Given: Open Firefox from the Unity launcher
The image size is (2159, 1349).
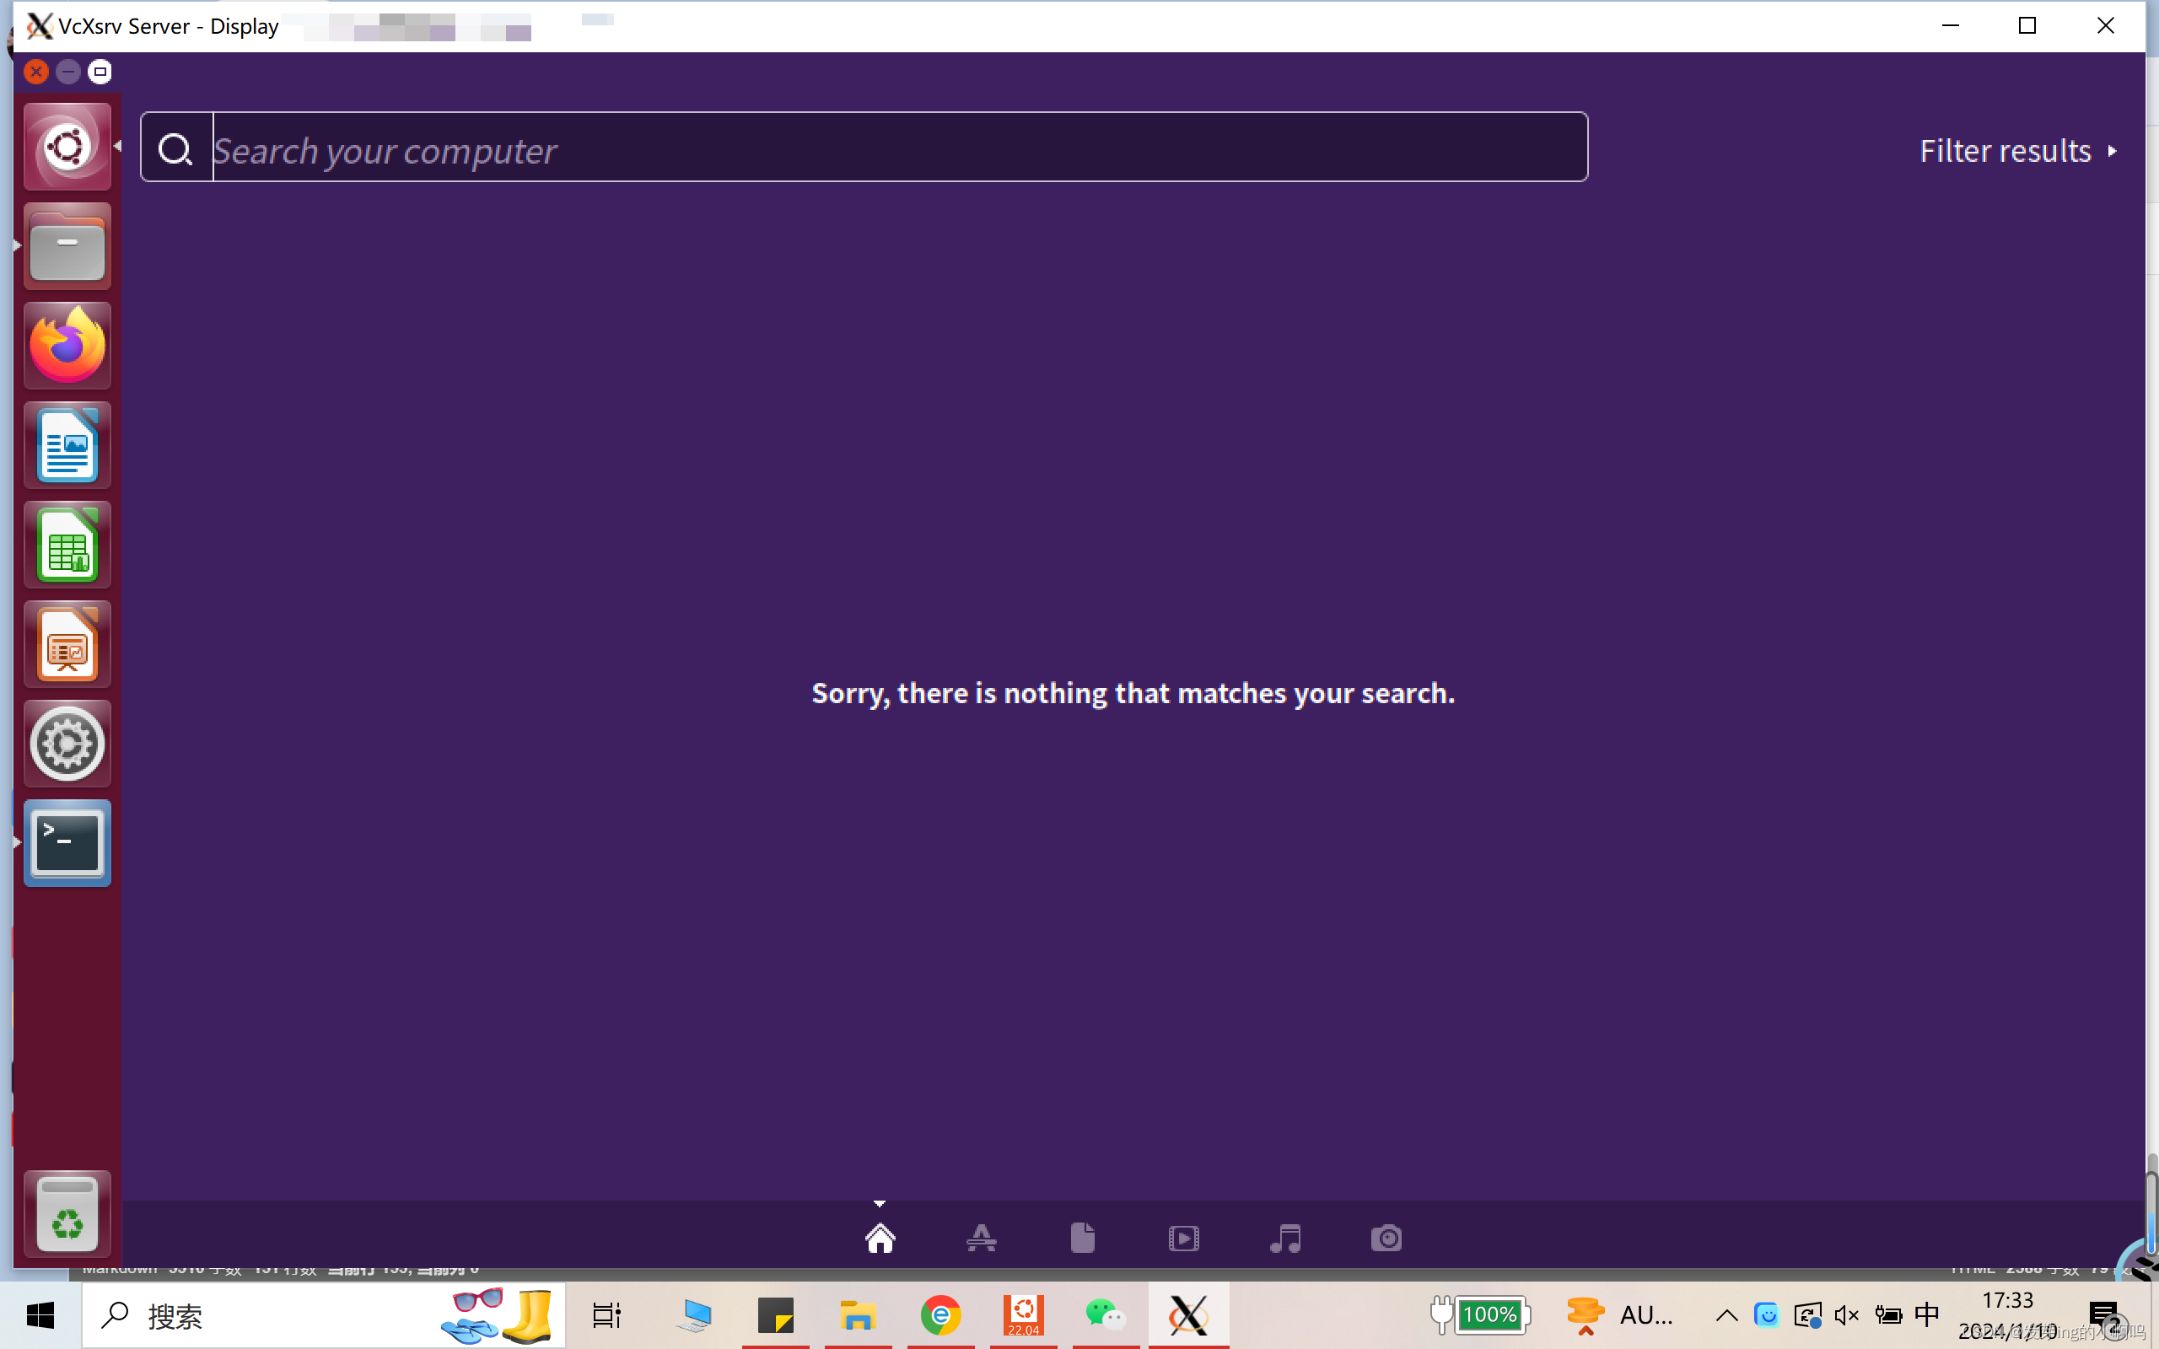Looking at the screenshot, I should click(67, 347).
